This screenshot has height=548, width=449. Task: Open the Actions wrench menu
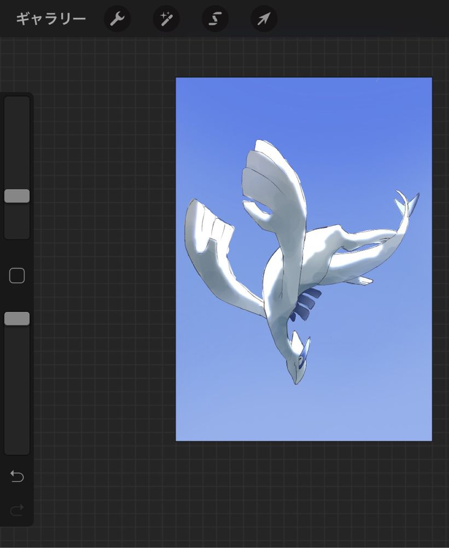[117, 19]
